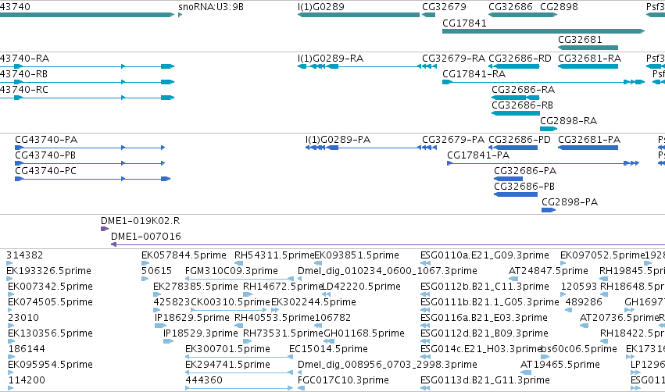Select the CG43740-PC protein feature
The height and width of the screenshot is (392, 665).
tap(92, 179)
